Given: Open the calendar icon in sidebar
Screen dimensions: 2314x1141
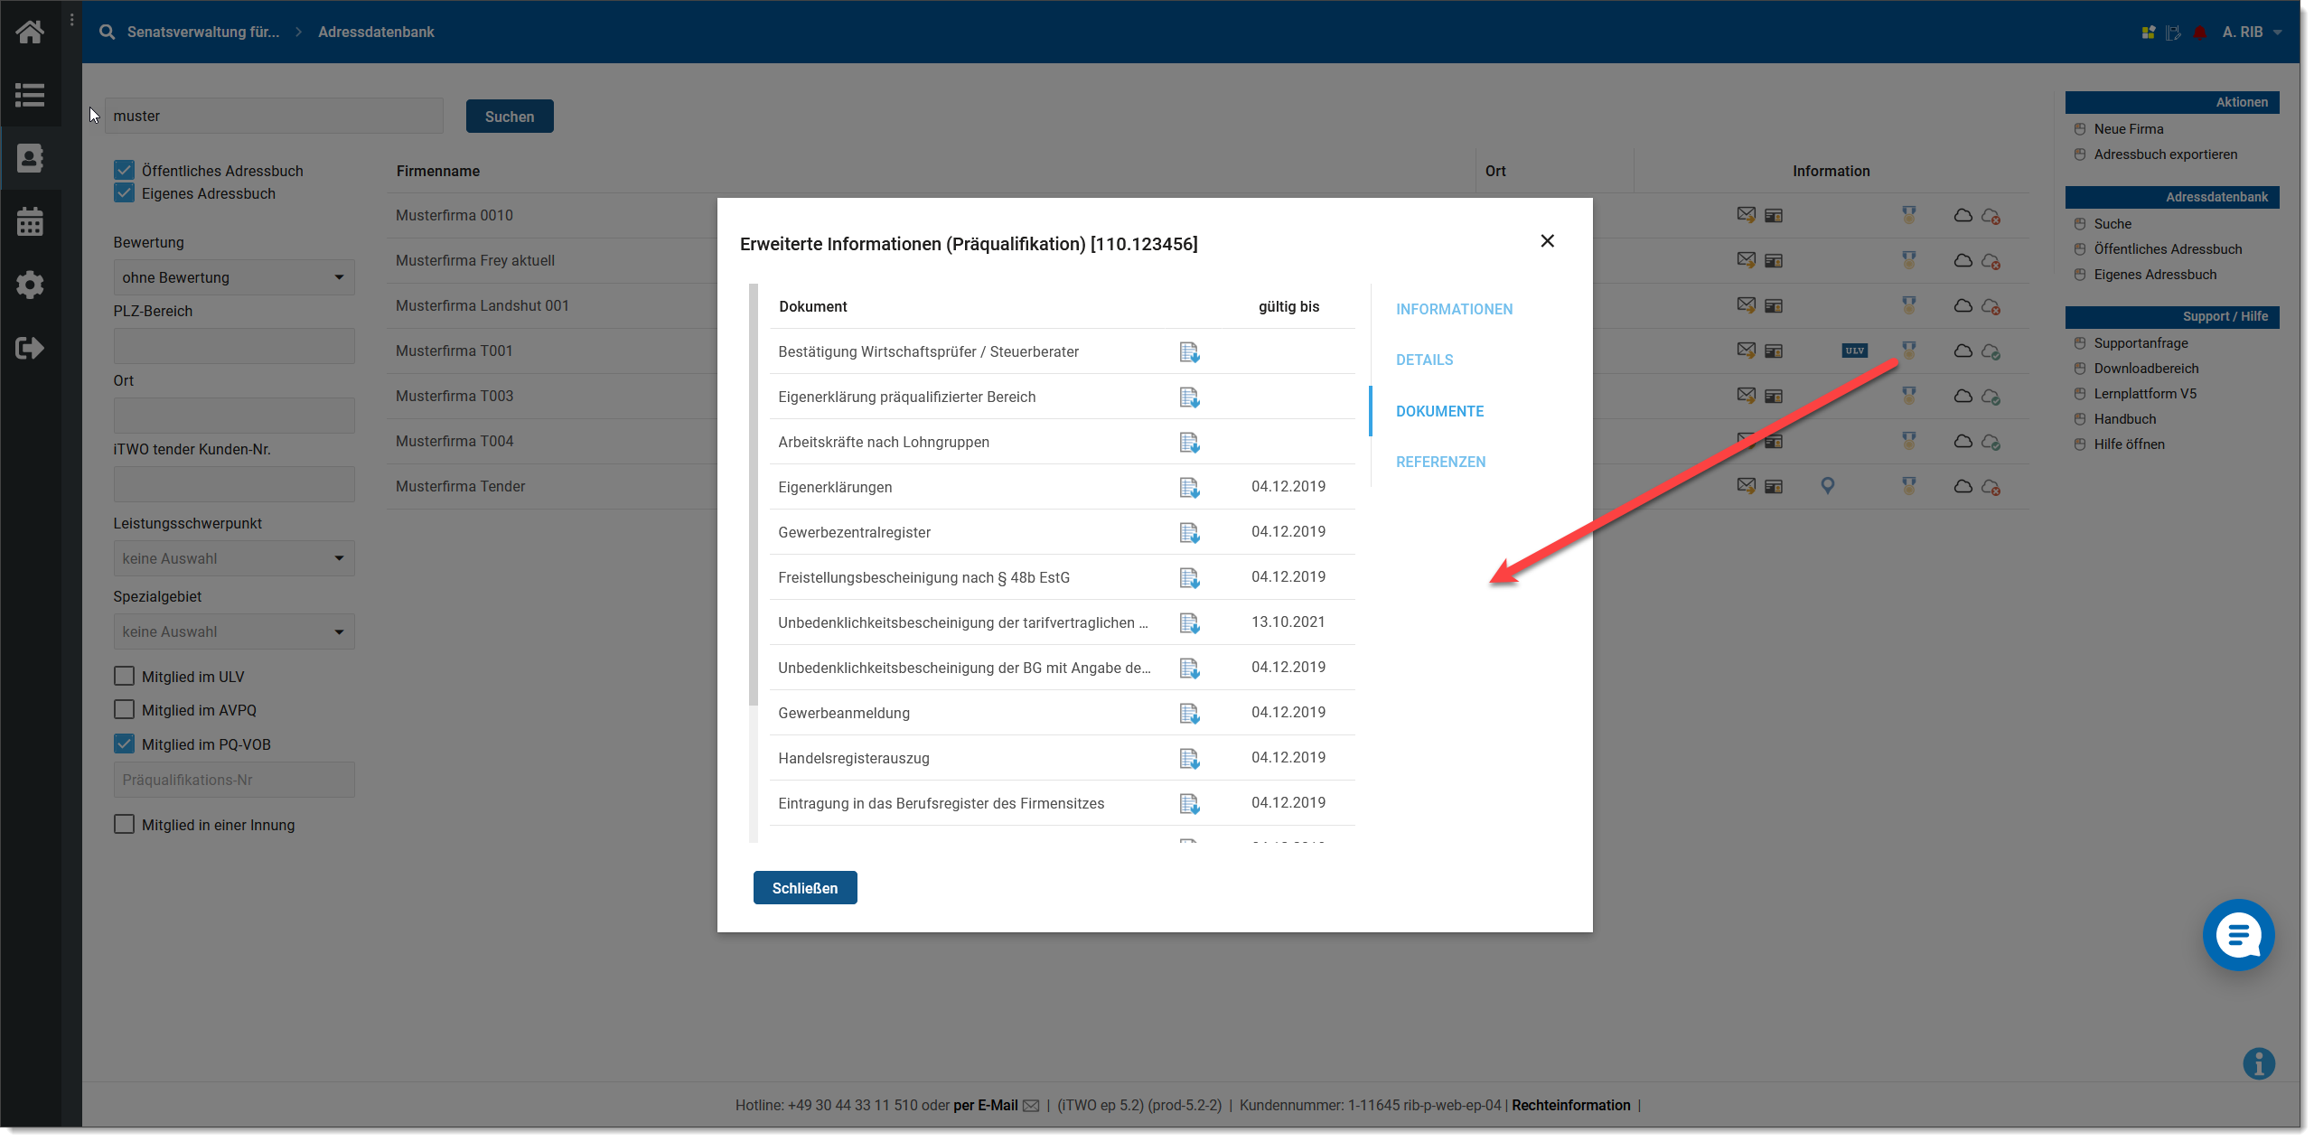Looking at the screenshot, I should pyautogui.click(x=30, y=221).
